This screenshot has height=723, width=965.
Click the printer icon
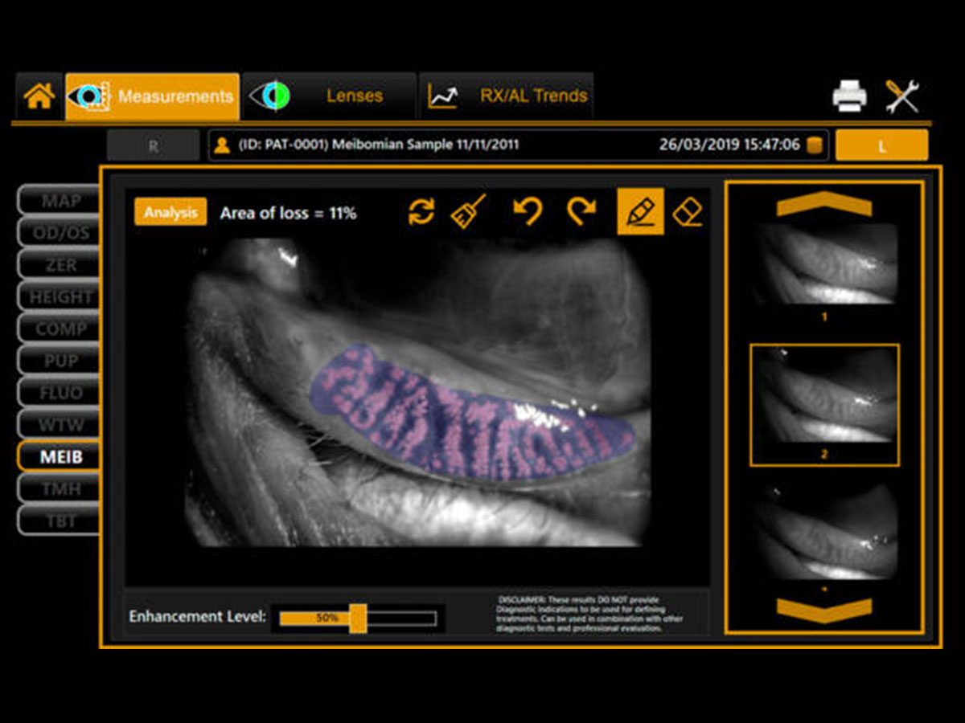tap(849, 96)
